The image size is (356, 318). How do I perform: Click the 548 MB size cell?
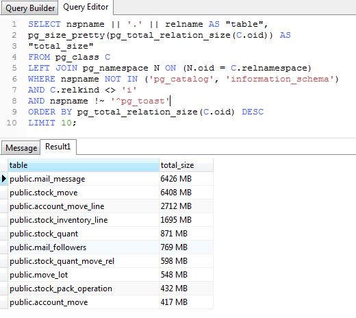pos(186,275)
